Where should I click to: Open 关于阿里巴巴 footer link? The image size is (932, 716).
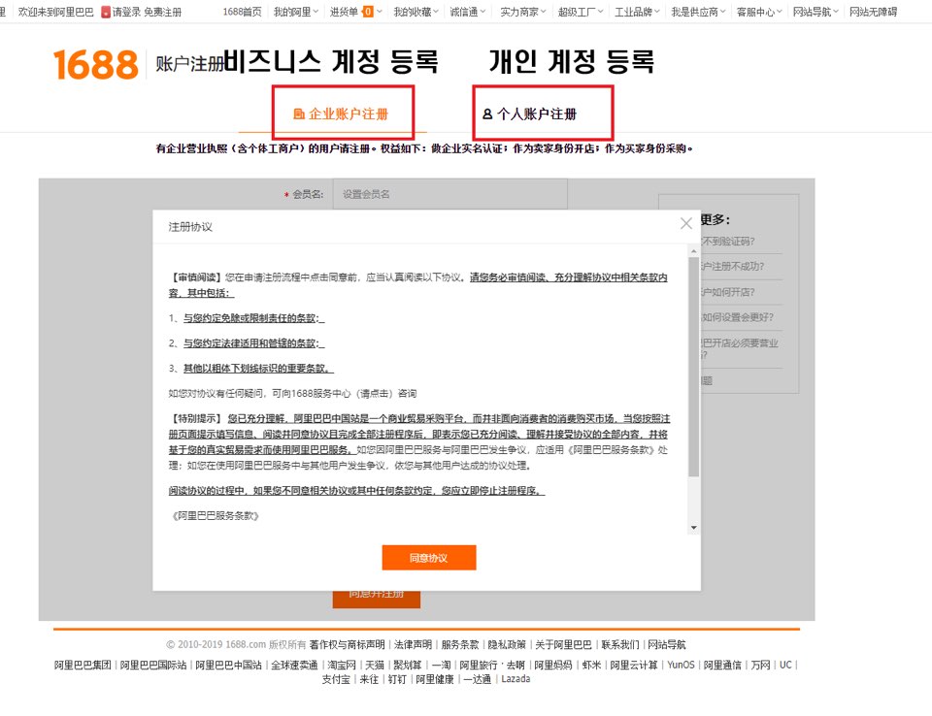tap(563, 645)
